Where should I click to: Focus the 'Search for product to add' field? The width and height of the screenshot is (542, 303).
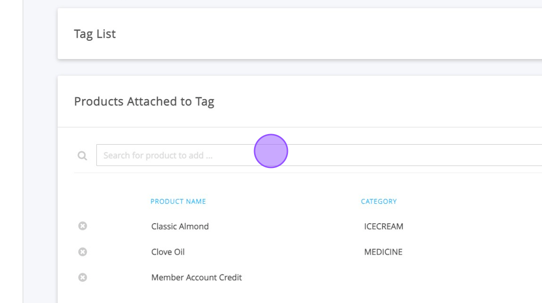coord(387,155)
